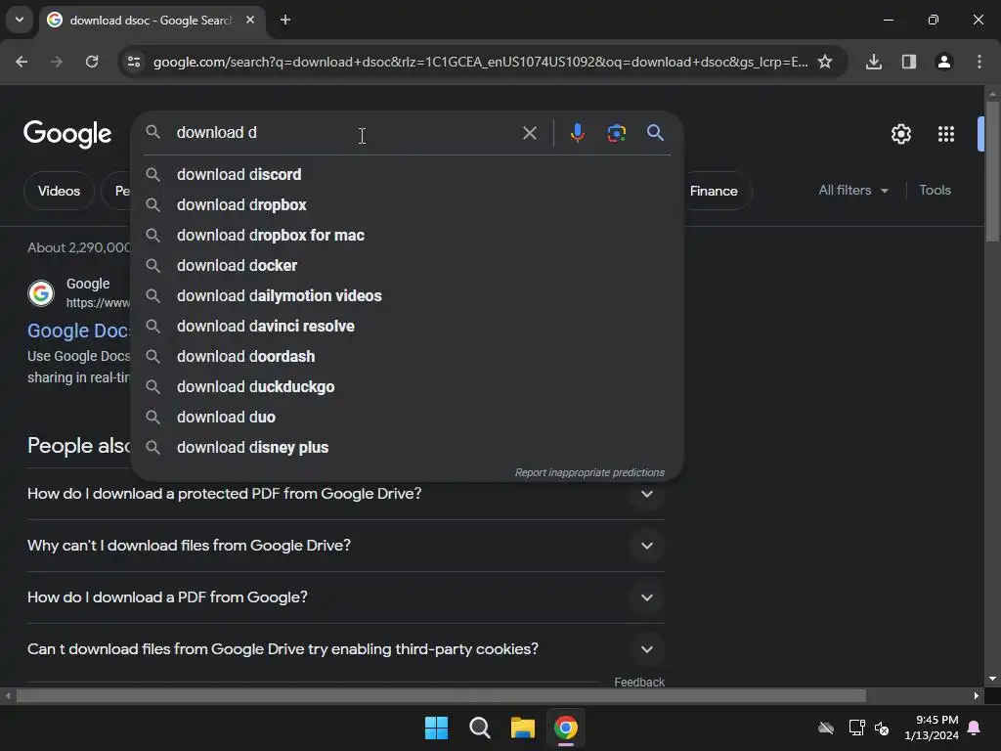Reload the current page
Viewport: 1001px width, 751px height.
(x=92, y=62)
